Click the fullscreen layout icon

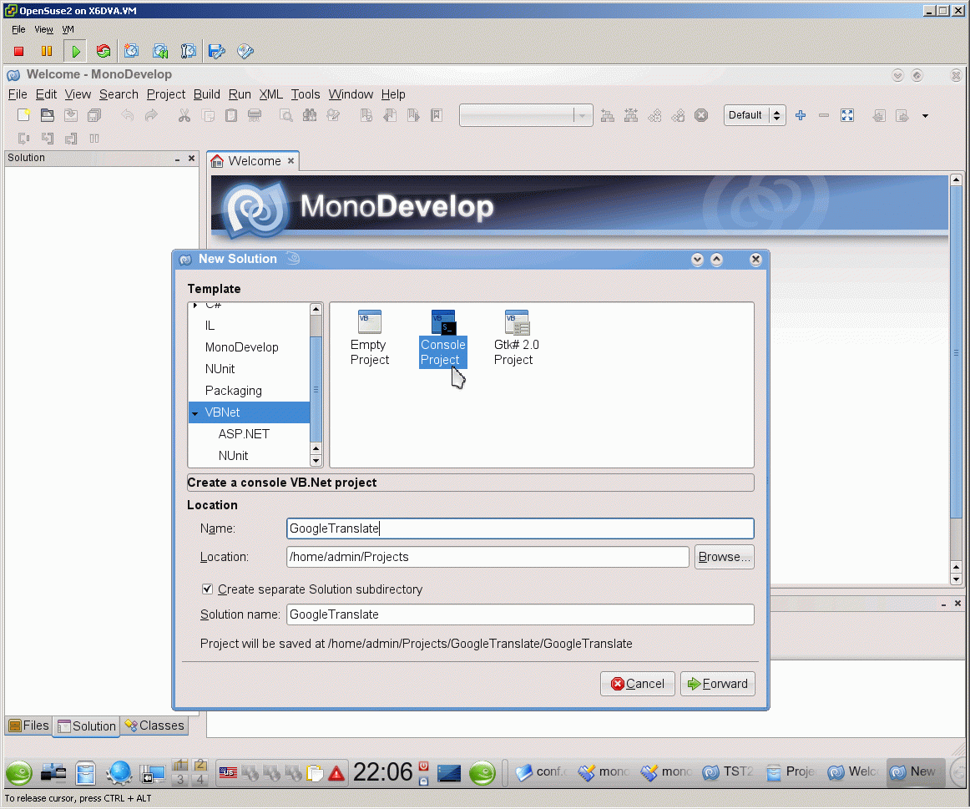click(x=847, y=115)
